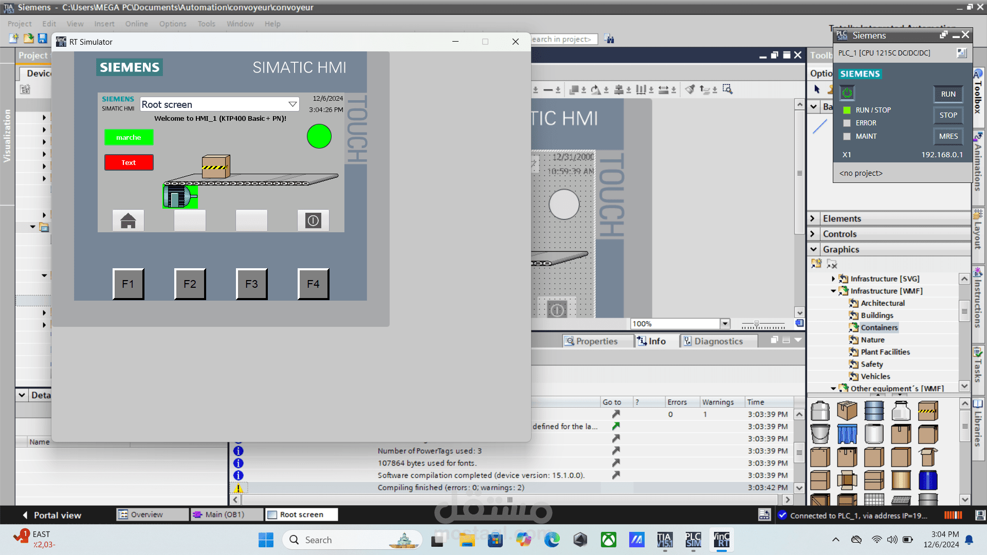Switch to Portal view
This screenshot has width=987, height=555.
[51, 515]
